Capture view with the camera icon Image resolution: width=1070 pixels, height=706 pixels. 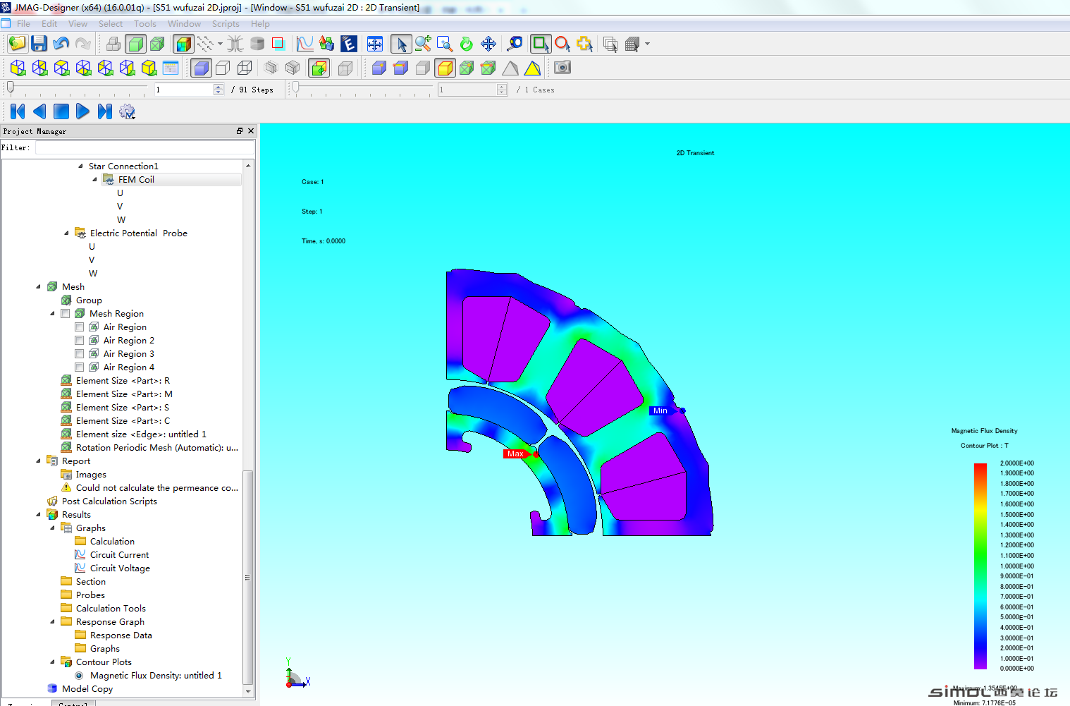(562, 68)
